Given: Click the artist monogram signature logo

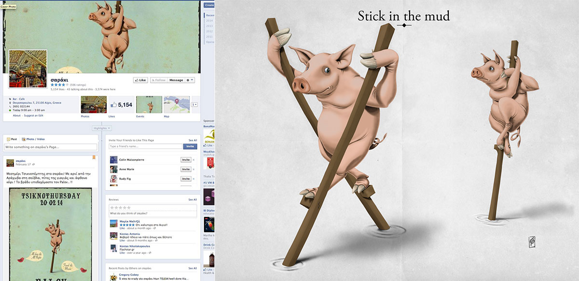Looking at the screenshot, I should pos(533,242).
